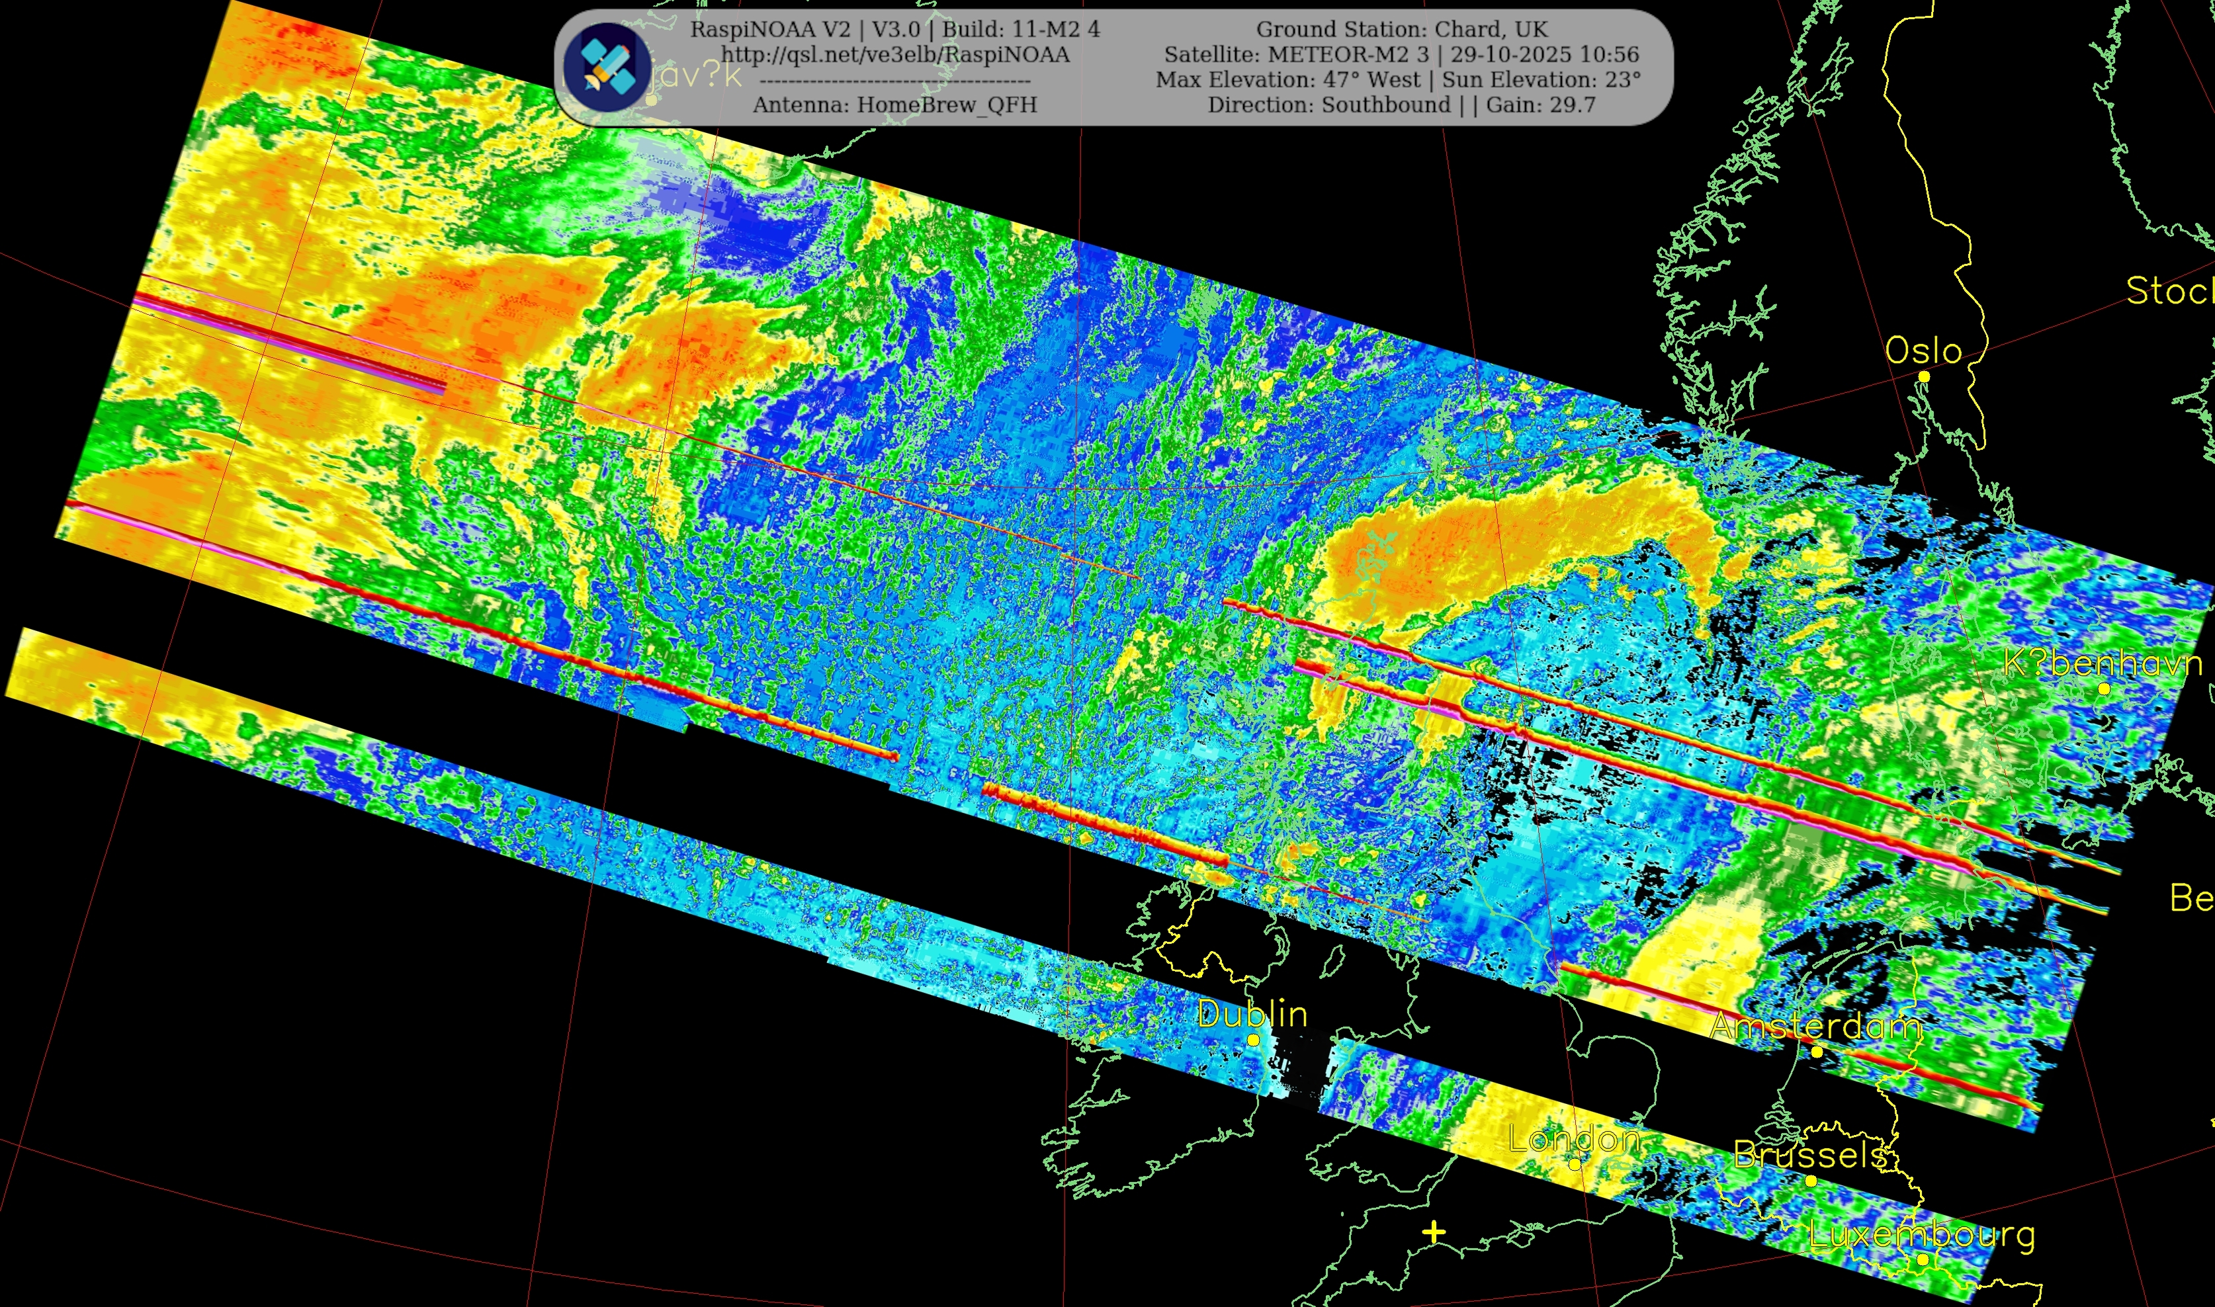
Task: Open the qsl.net RaspiNOAA URL
Action: pyautogui.click(x=895, y=55)
